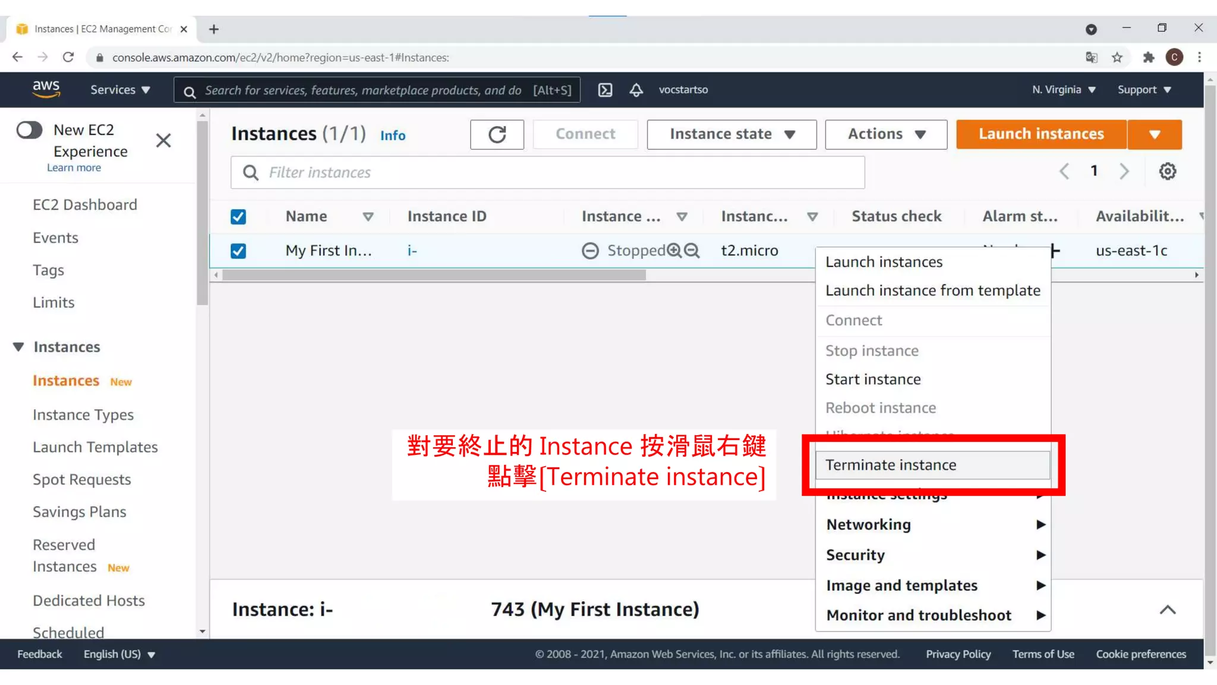Close the EC2 Management Console tab

click(184, 29)
